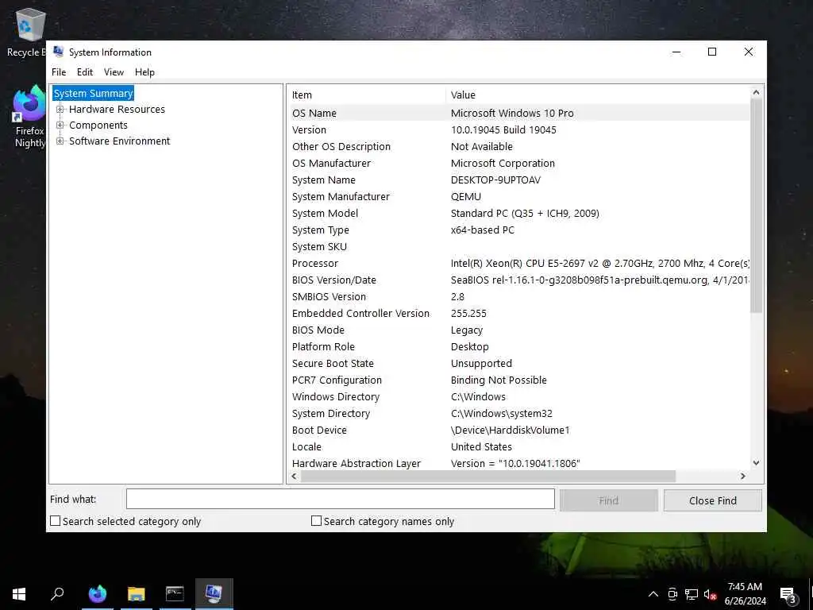Select the SMBIOS Version row
Image resolution: width=813 pixels, height=610 pixels.
(x=518, y=297)
